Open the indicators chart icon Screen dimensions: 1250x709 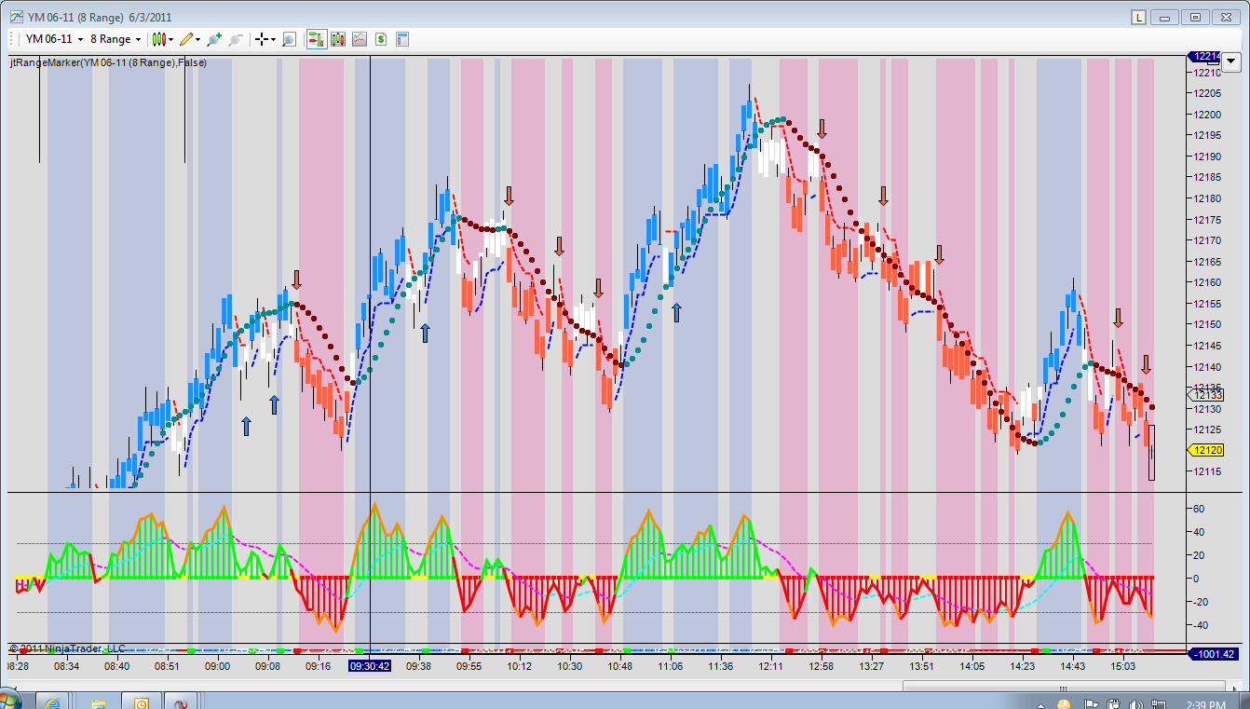359,39
